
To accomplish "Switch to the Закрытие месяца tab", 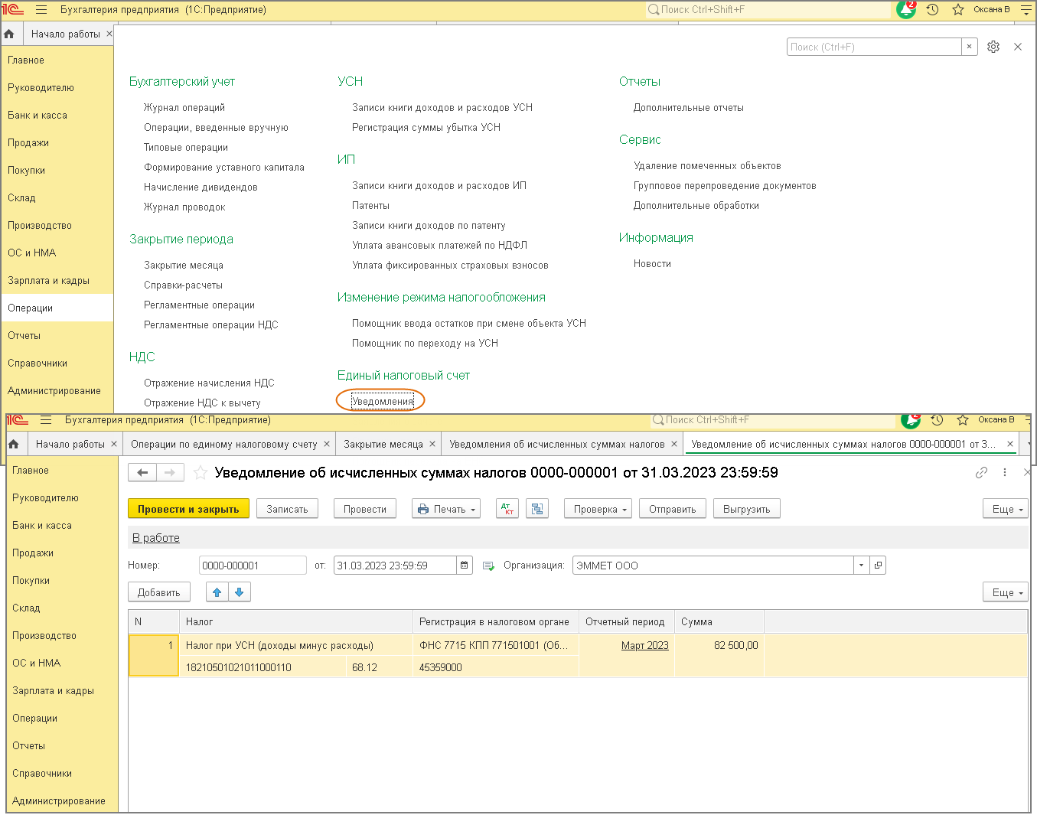I will pyautogui.click(x=383, y=444).
